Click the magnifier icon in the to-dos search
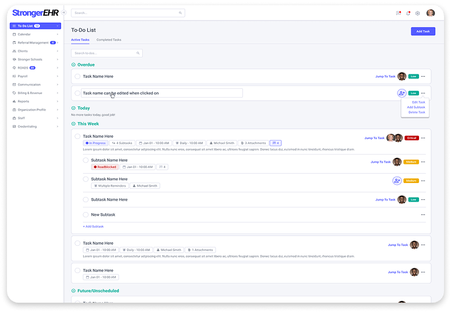The width and height of the screenshot is (451, 312). (138, 53)
